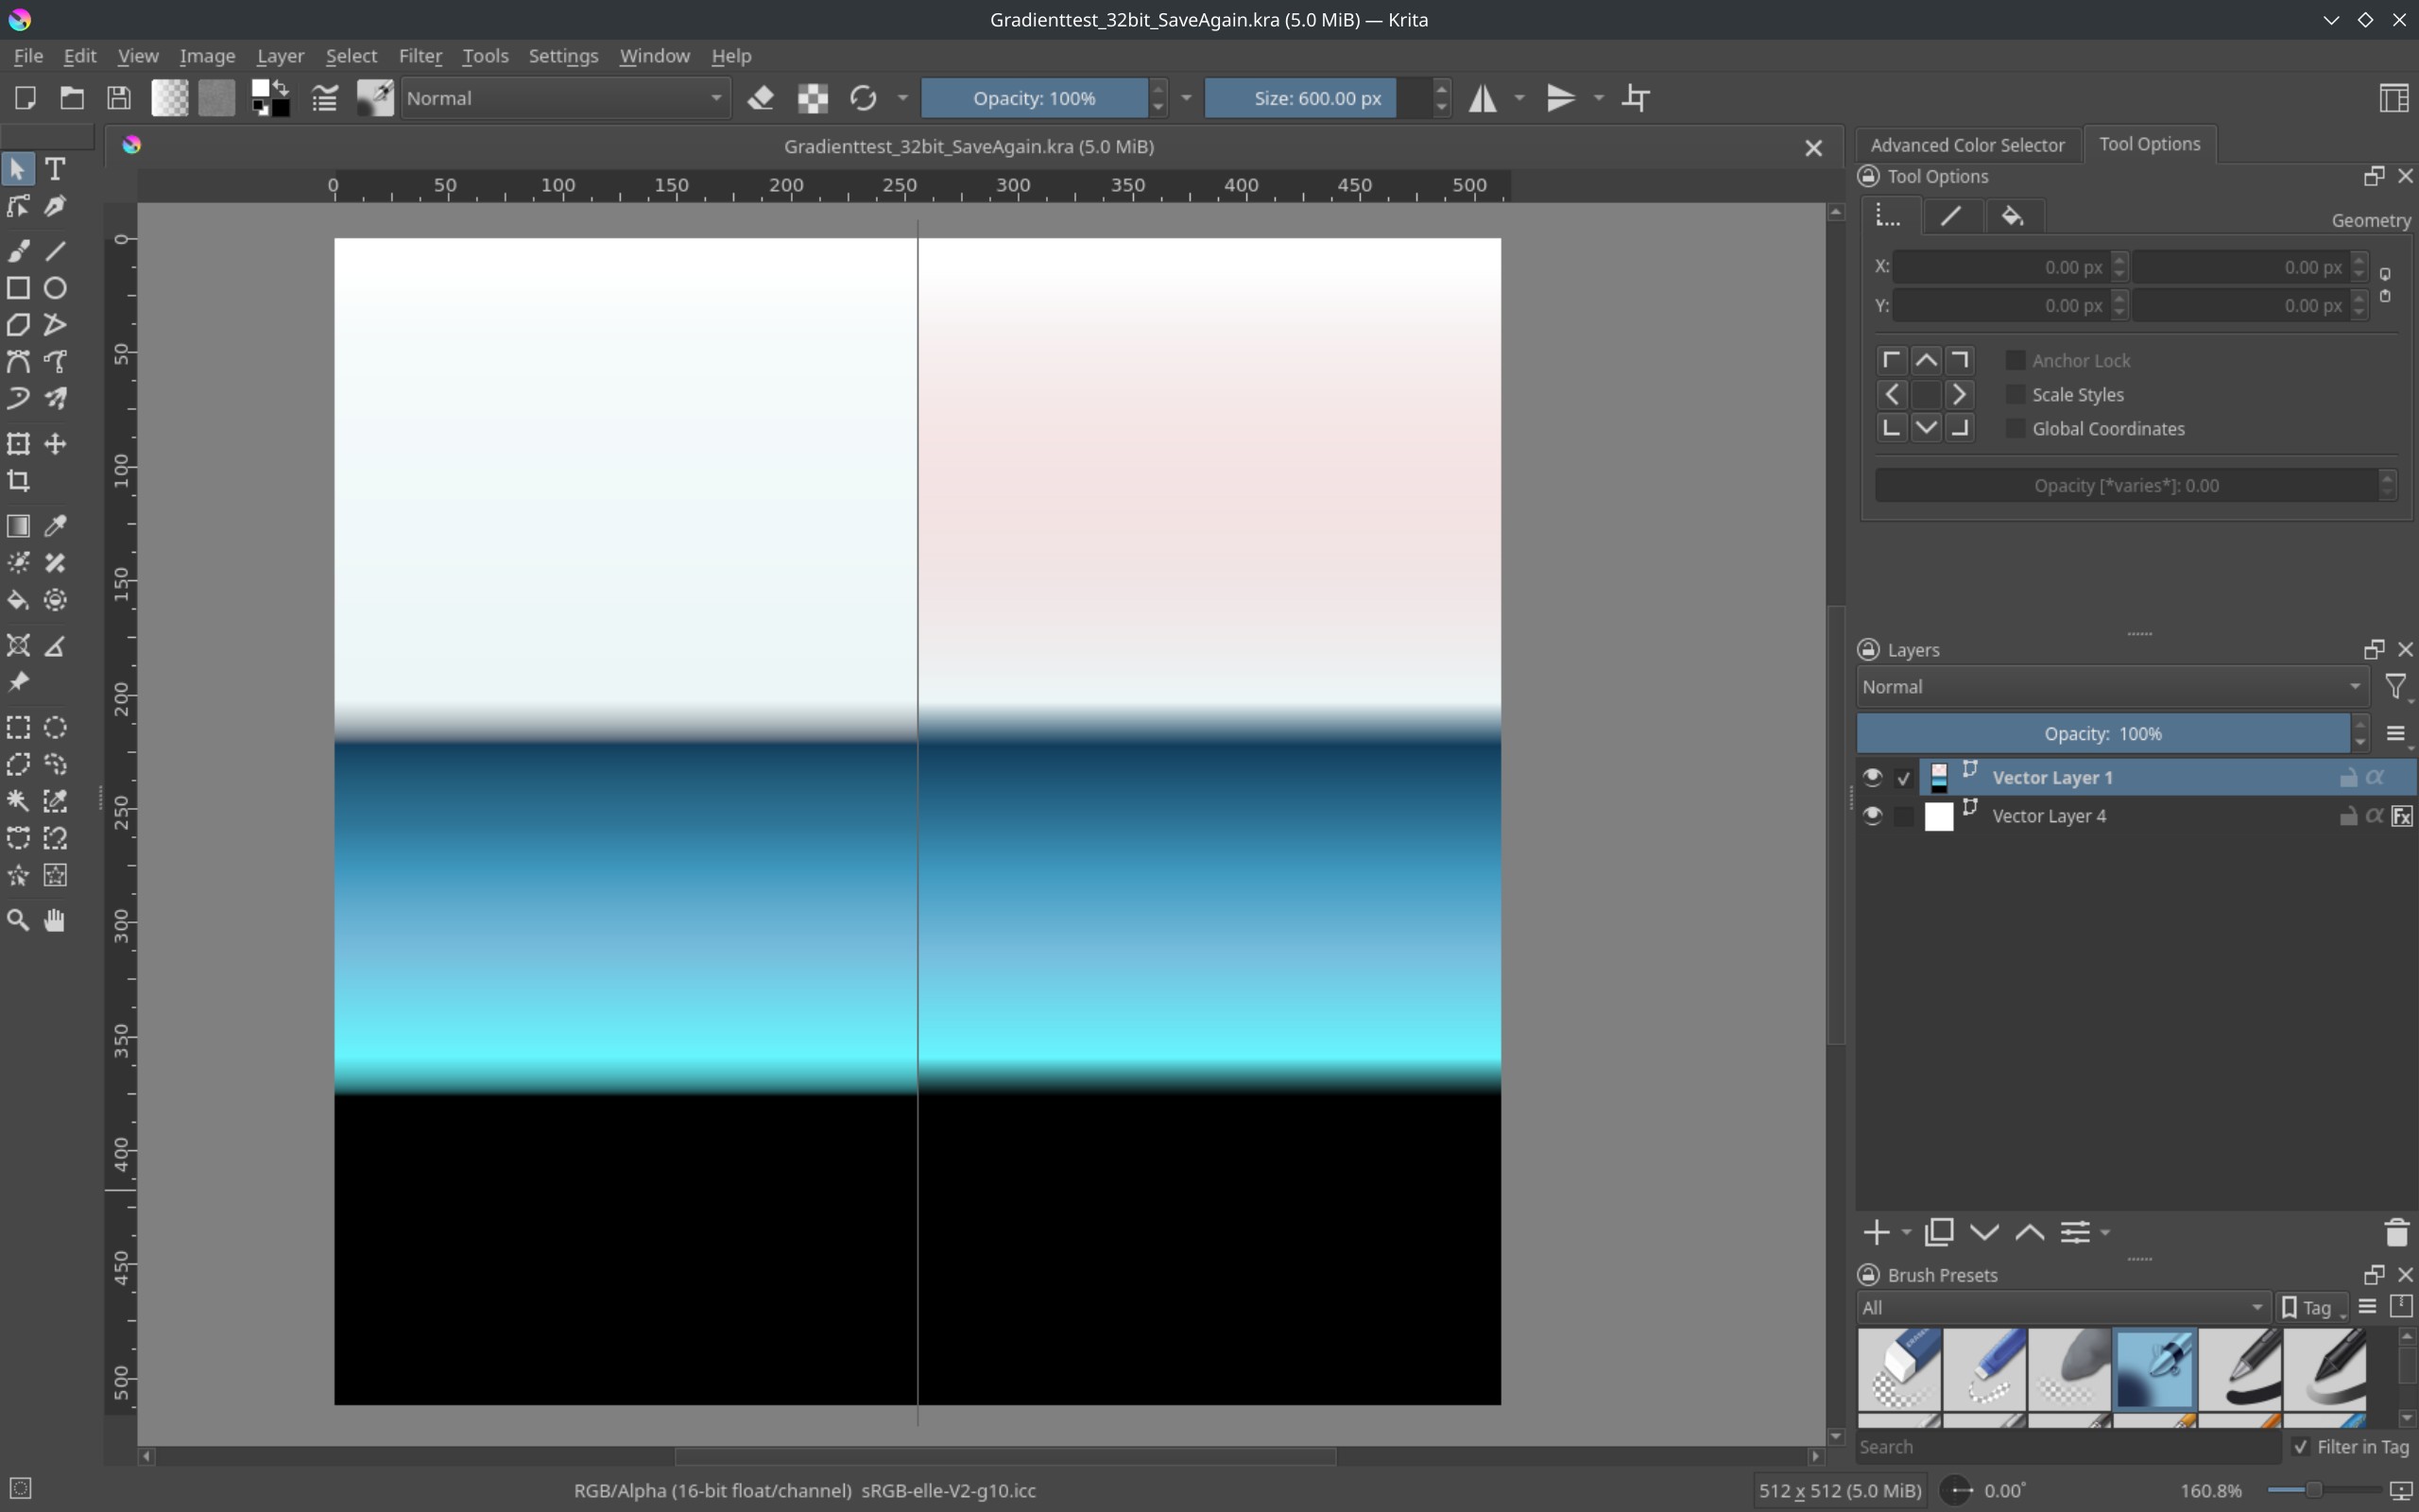Open brush presets All tag dropdown

(x=2061, y=1307)
